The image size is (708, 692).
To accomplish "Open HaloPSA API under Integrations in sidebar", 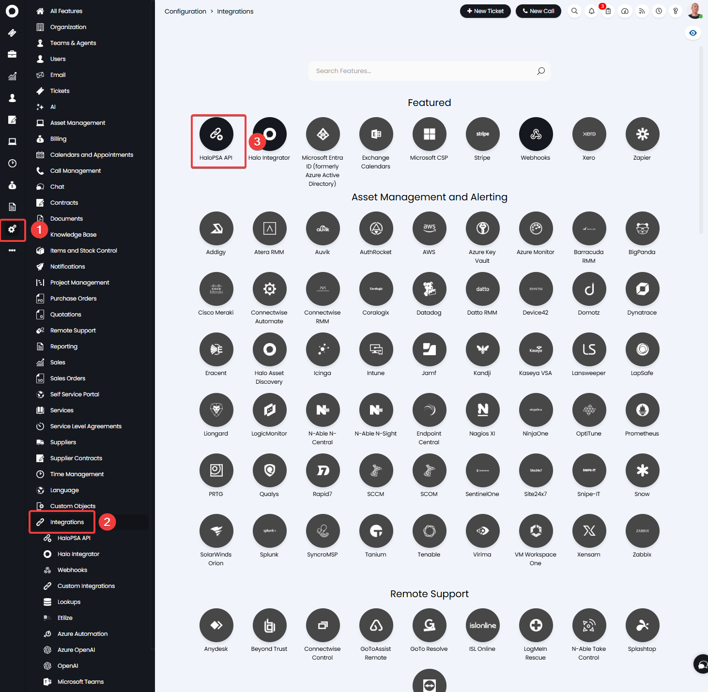I will [x=74, y=538].
